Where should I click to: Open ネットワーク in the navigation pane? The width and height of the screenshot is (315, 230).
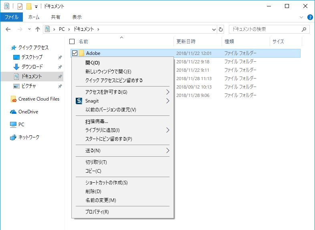tap(28, 137)
